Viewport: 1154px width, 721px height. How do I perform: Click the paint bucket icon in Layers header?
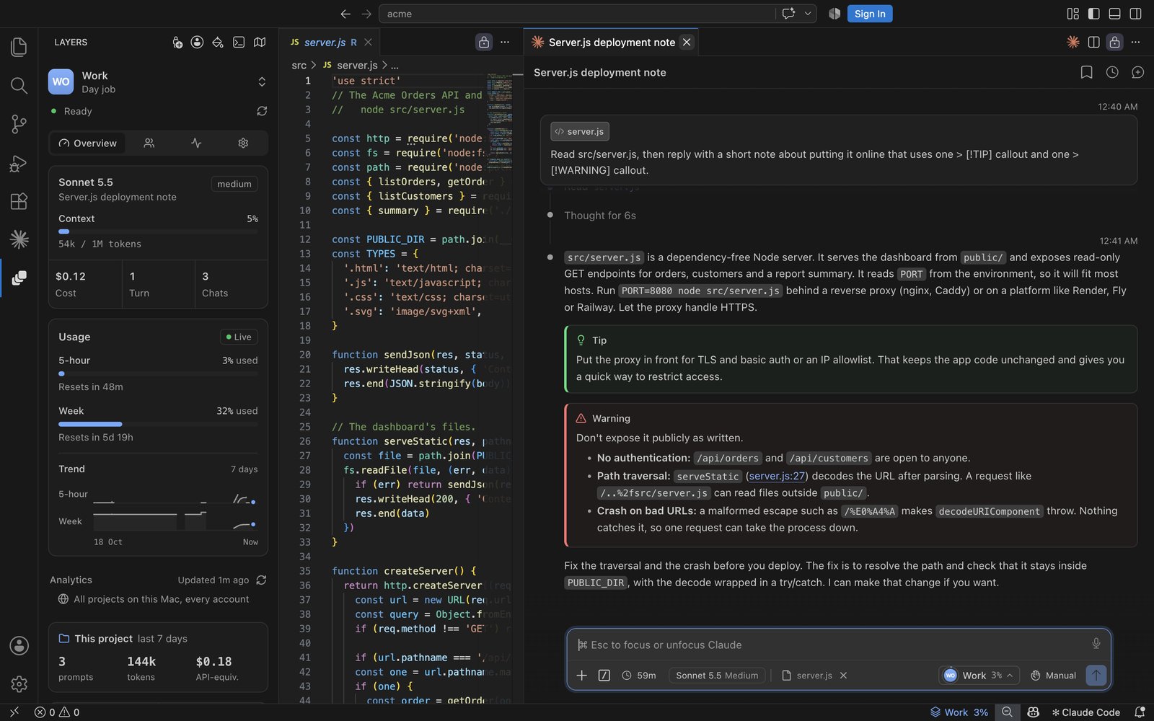click(218, 43)
